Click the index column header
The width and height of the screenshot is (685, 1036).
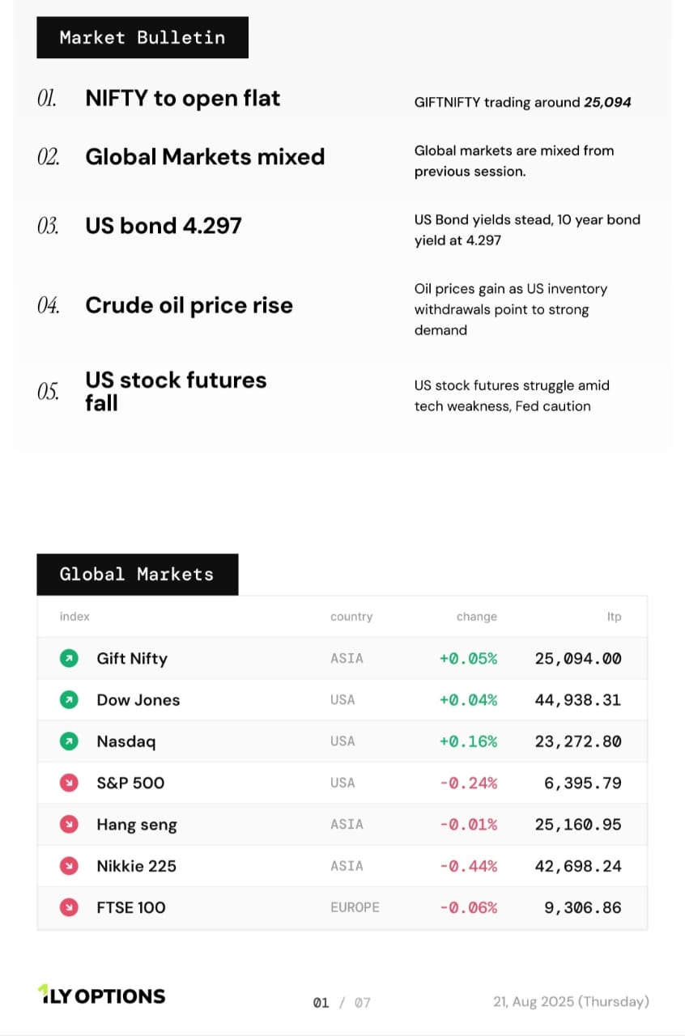[74, 617]
